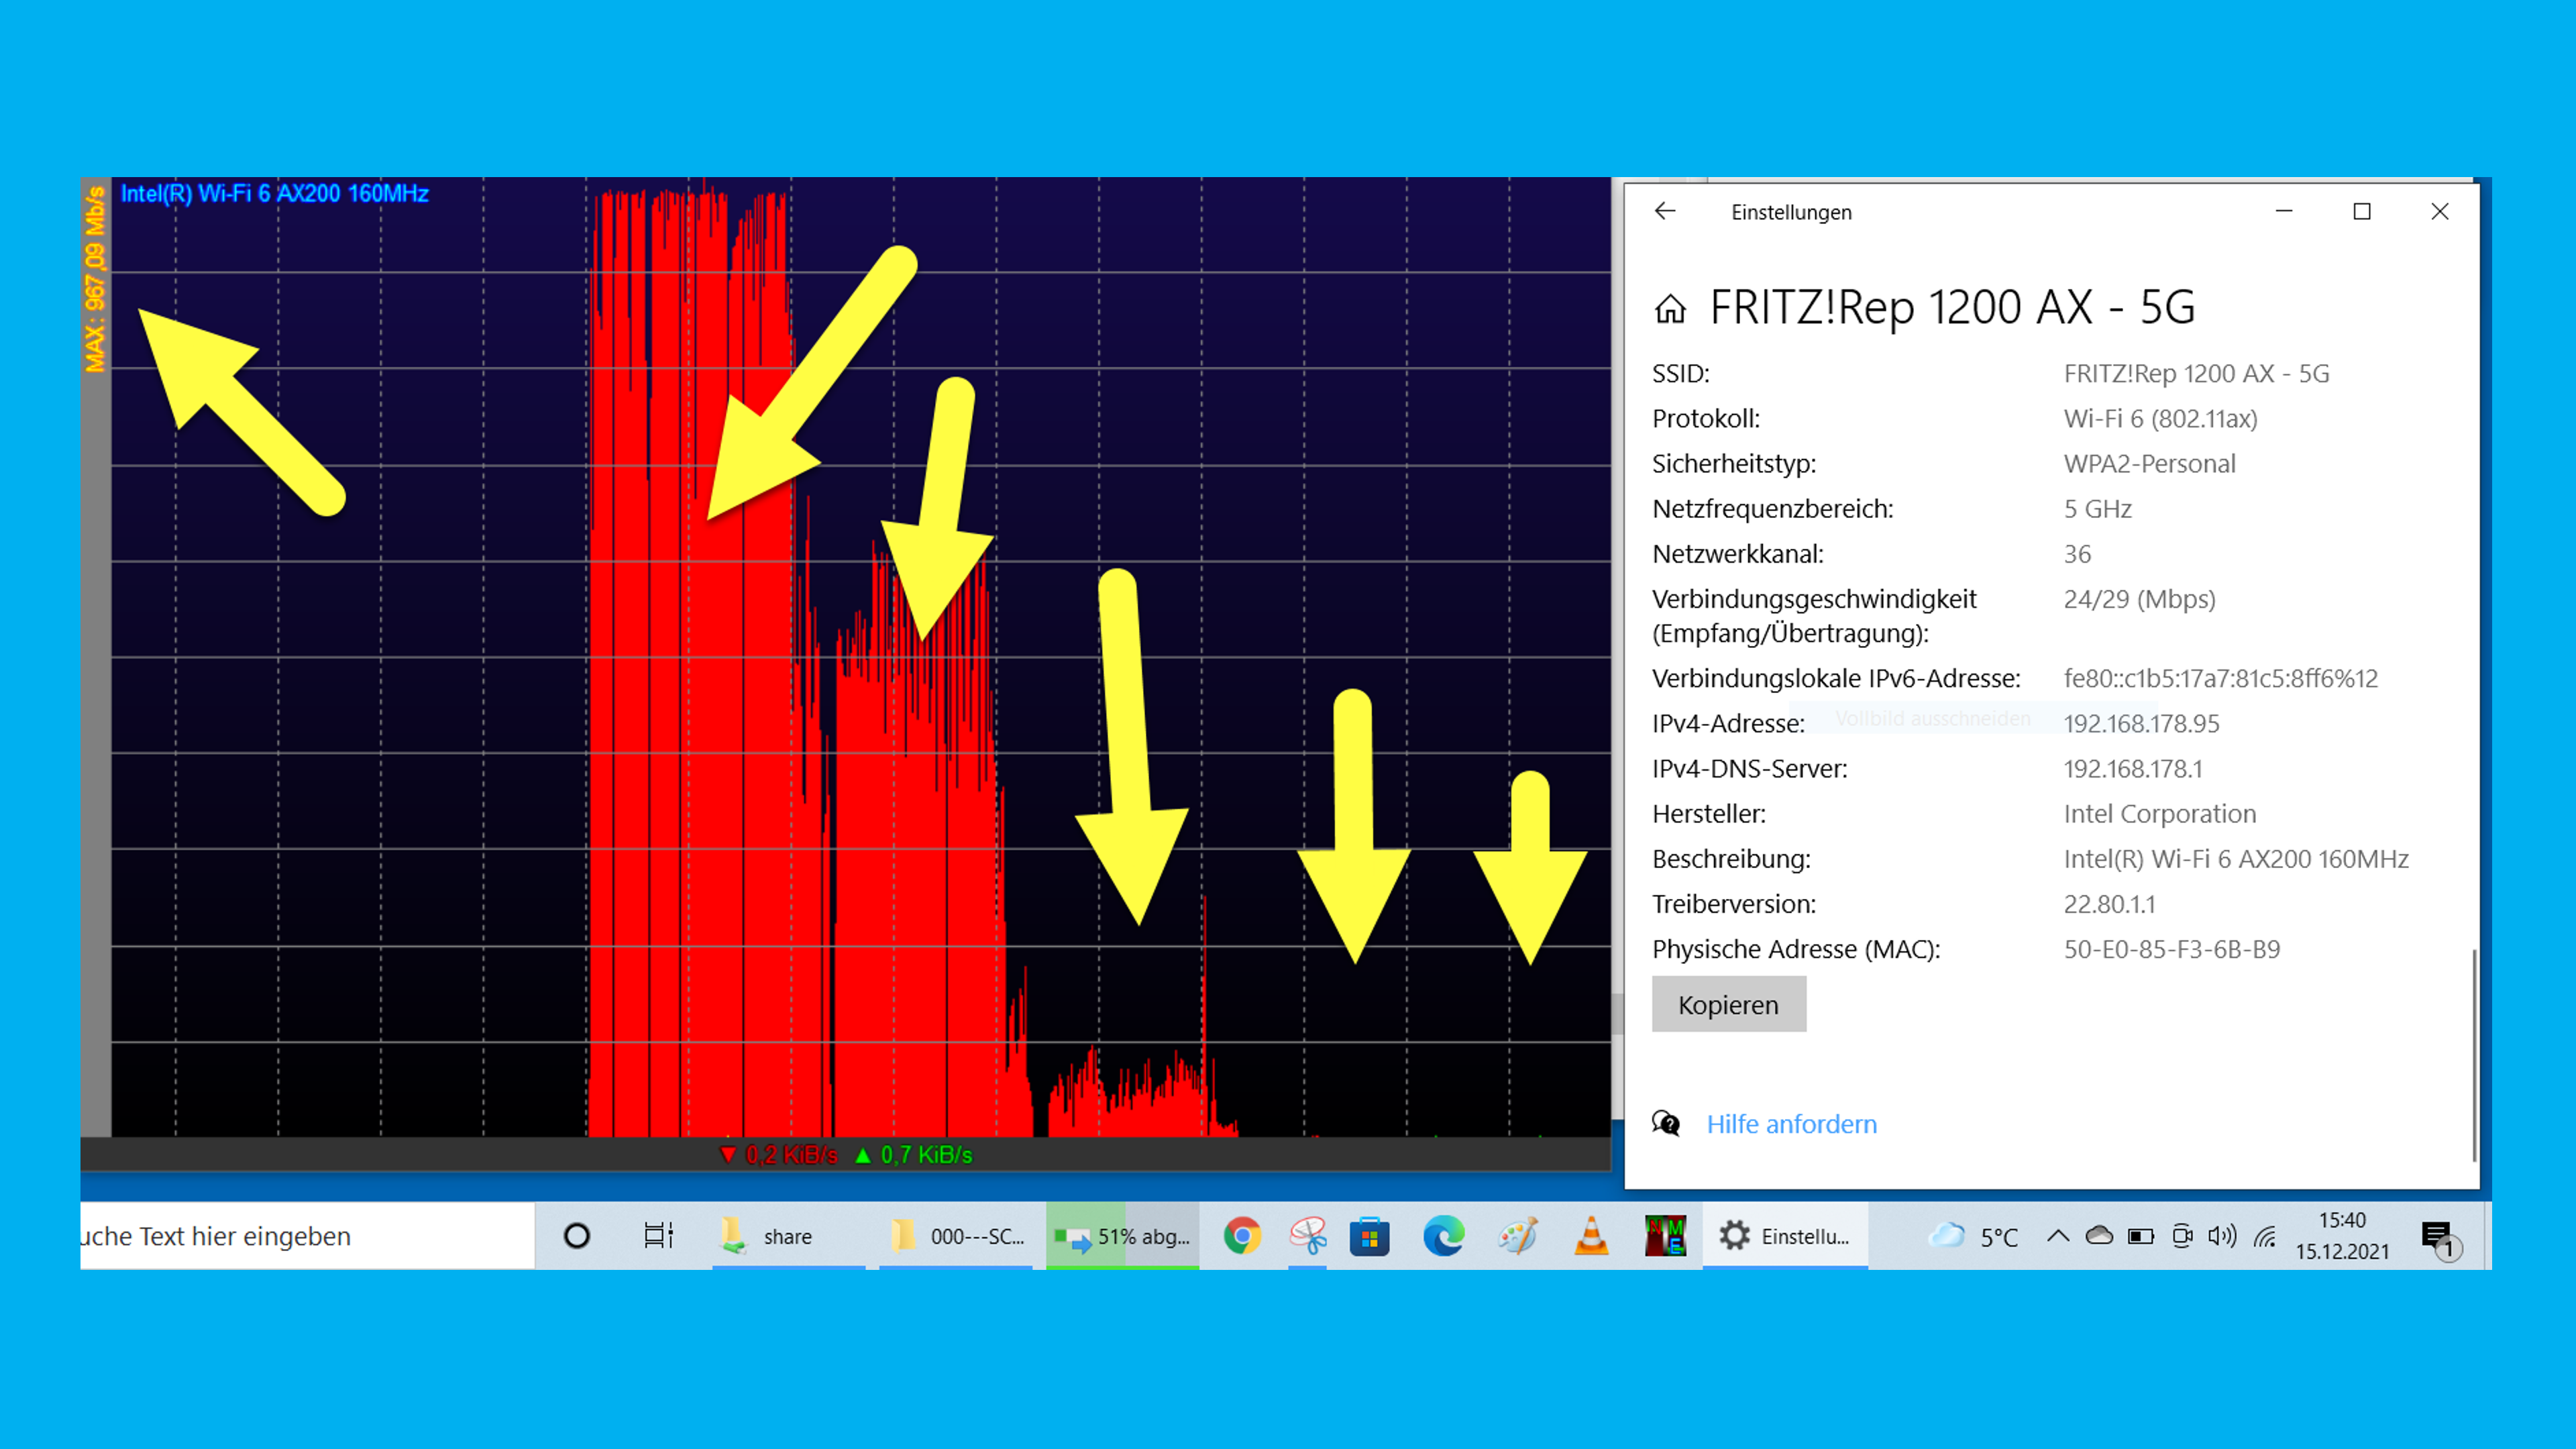Open the notification center icon

(x=2437, y=1237)
